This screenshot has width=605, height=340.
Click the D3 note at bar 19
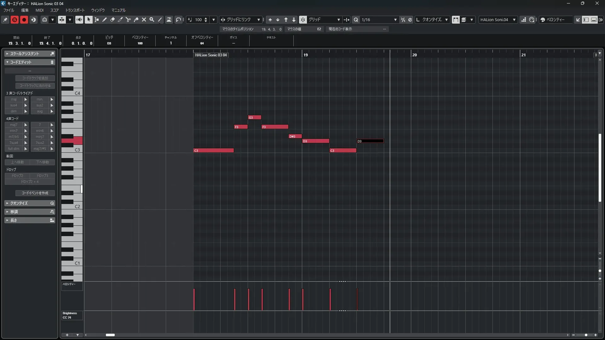(316, 141)
